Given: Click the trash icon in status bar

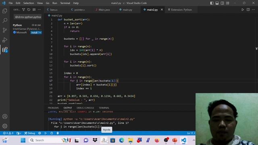Looking at the screenshot, I should pyautogui.click(x=58, y=133).
